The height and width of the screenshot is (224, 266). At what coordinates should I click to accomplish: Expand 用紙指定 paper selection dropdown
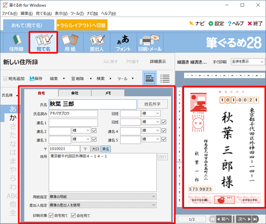click(103, 196)
